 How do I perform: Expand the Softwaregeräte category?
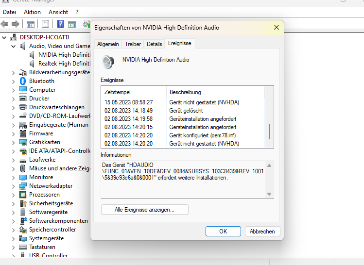pos(14,213)
